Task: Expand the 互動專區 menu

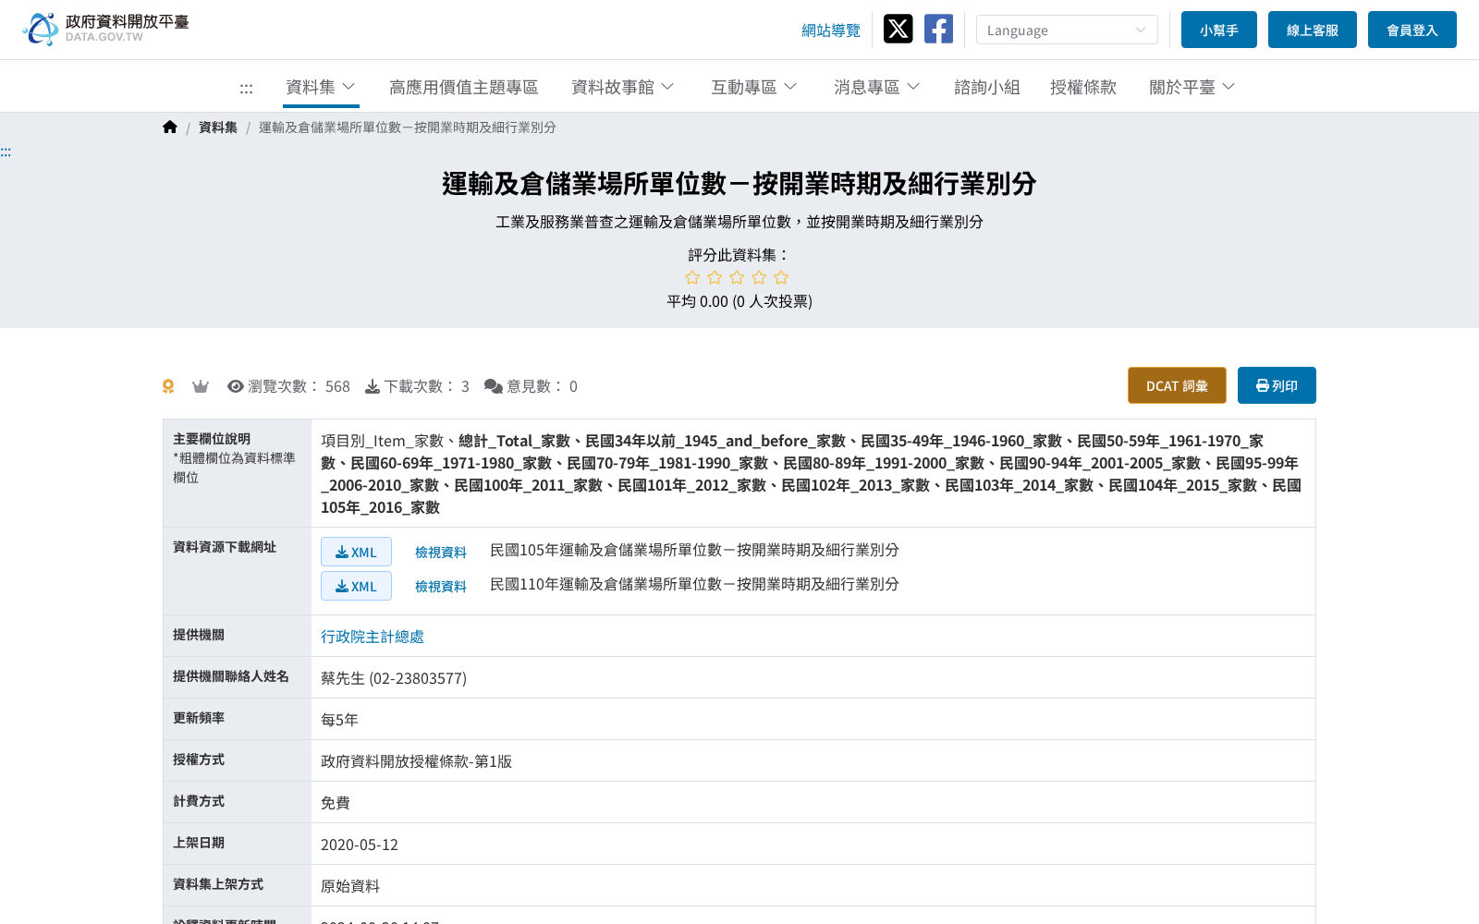Action: tap(753, 87)
